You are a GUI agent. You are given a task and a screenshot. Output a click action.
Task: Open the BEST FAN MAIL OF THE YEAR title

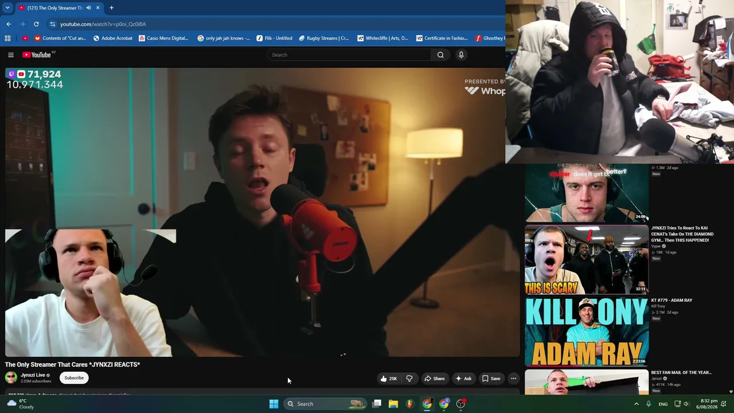[681, 372]
